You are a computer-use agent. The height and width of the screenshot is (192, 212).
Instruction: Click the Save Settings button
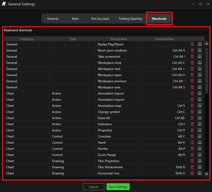tap(118, 187)
